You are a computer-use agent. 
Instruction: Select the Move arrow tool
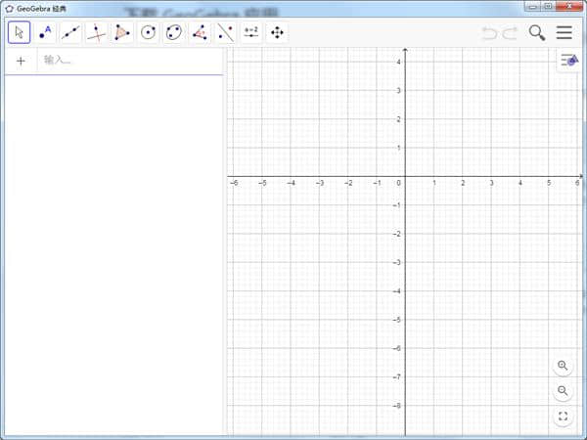[x=19, y=32]
